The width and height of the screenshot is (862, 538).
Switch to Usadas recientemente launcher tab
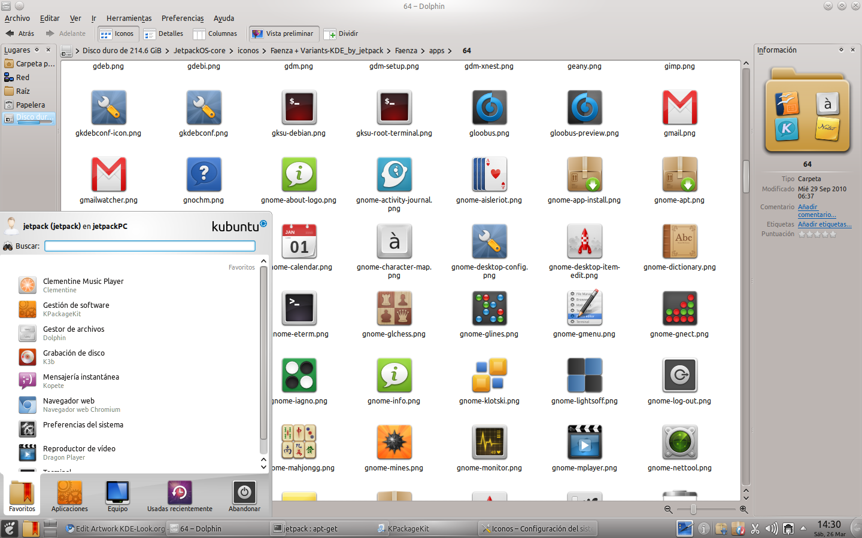click(180, 496)
